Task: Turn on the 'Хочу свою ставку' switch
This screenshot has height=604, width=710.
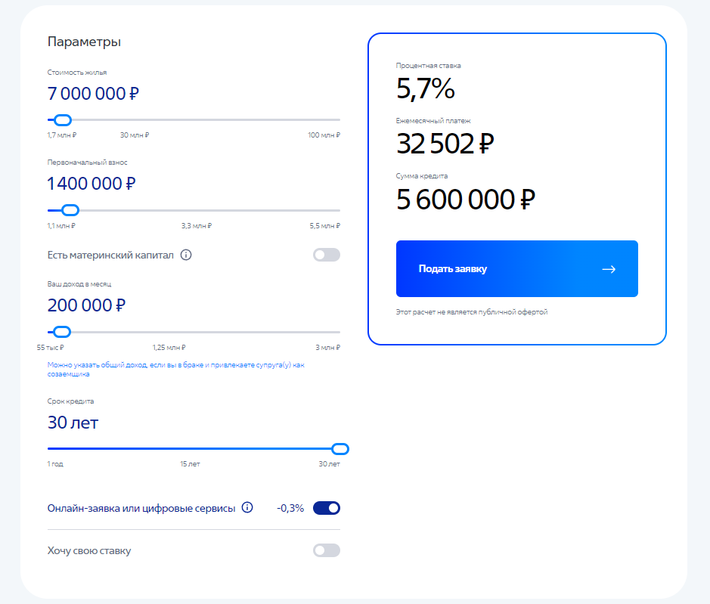Action: click(x=327, y=550)
